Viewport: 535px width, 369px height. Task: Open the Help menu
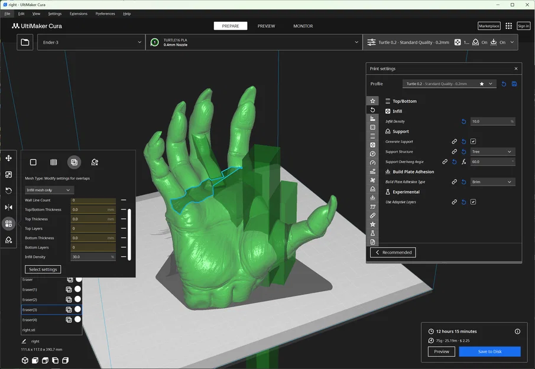point(127,14)
